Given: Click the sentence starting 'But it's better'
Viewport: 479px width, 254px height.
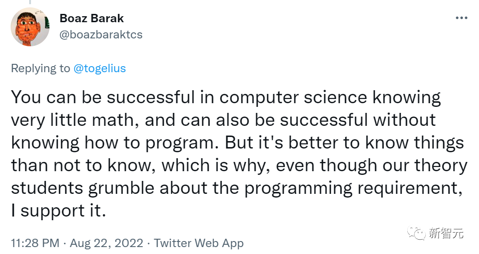Looking at the screenshot, I should [x=344, y=142].
